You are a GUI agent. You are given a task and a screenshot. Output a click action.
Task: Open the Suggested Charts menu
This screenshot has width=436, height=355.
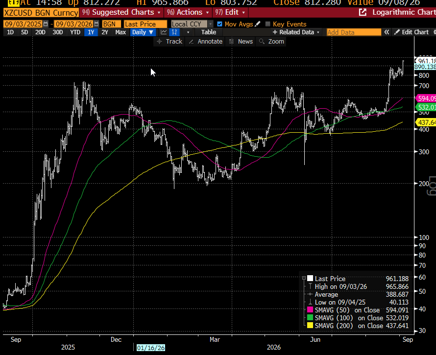[121, 12]
